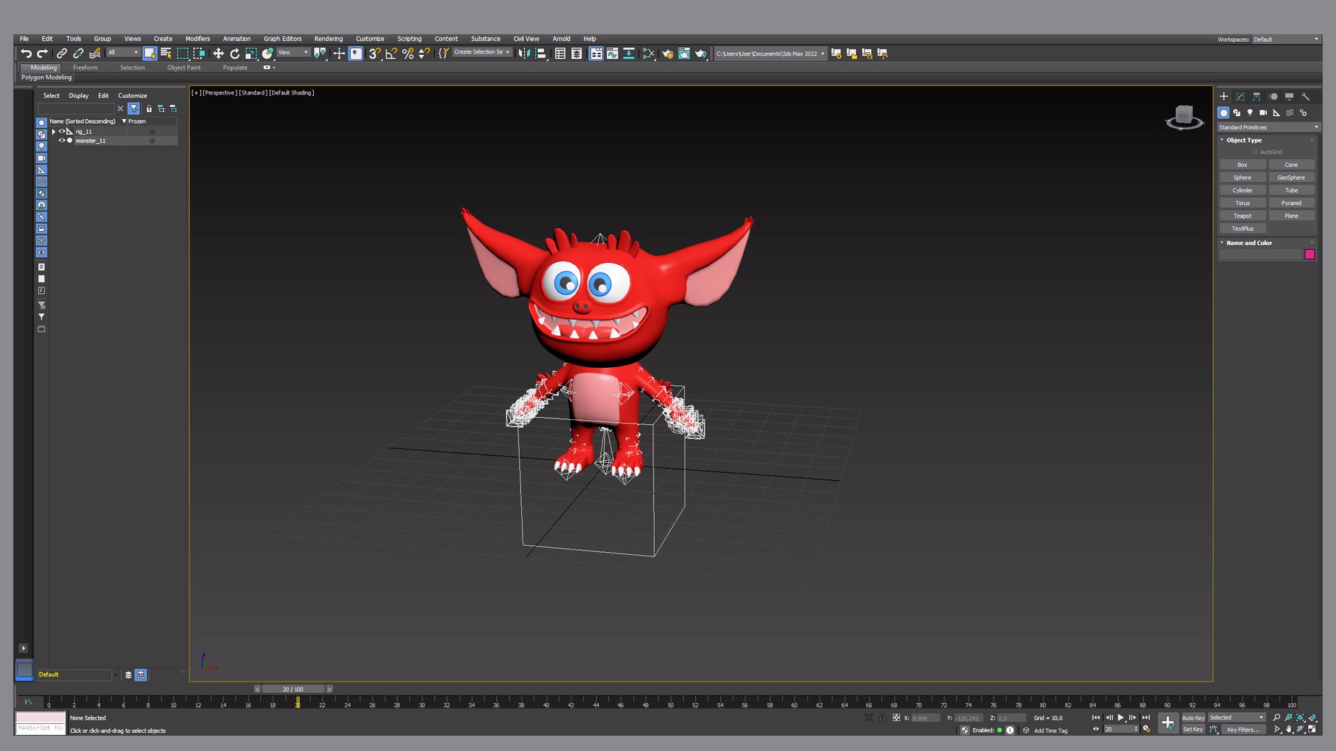Toggle Percent Snap icon

click(x=408, y=54)
